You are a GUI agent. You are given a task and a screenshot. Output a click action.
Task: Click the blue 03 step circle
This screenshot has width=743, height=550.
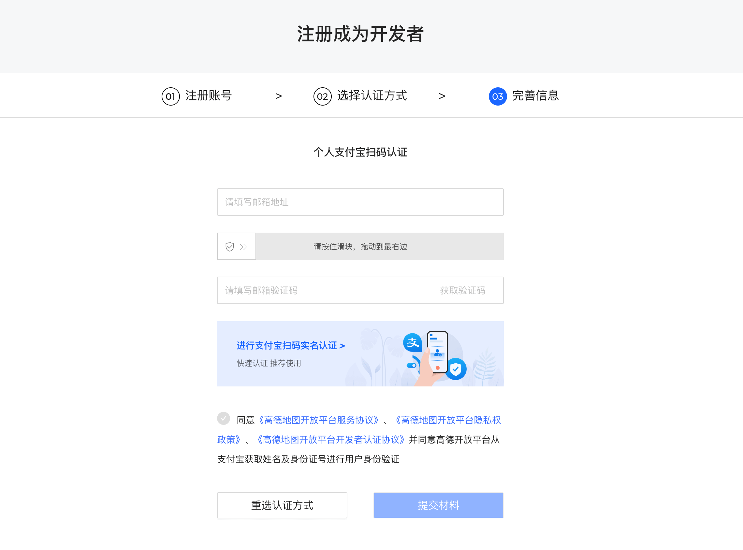click(497, 96)
